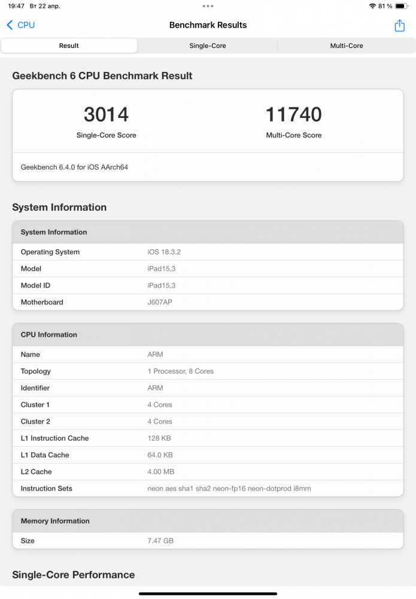Tap the battery status icon
The height and width of the screenshot is (599, 416).
[x=401, y=6]
